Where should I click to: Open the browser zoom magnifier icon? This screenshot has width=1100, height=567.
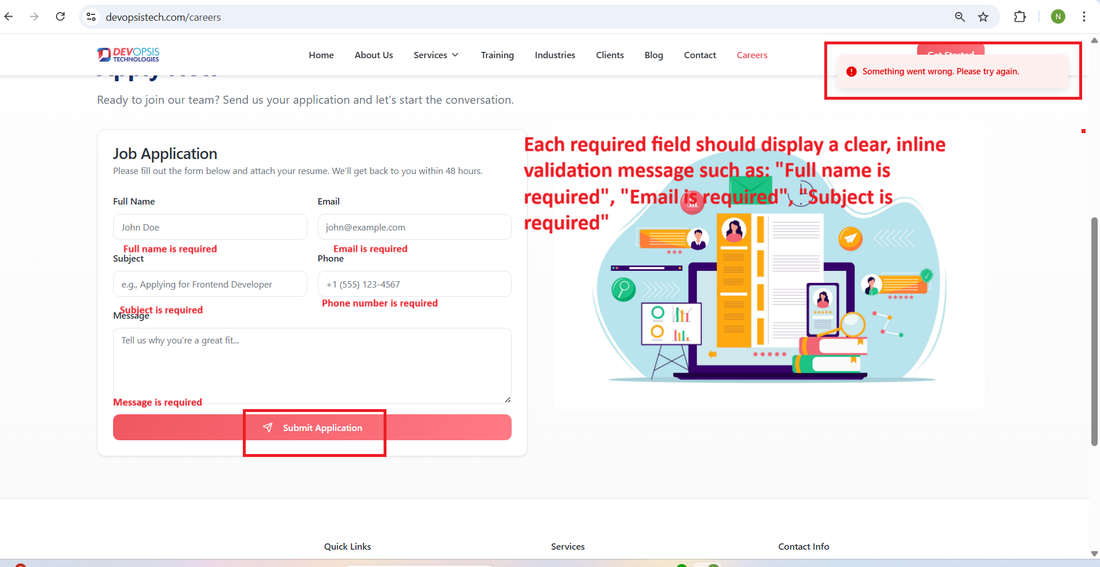click(959, 17)
